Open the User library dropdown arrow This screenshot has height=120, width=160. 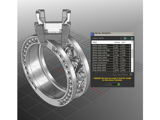point(132,38)
